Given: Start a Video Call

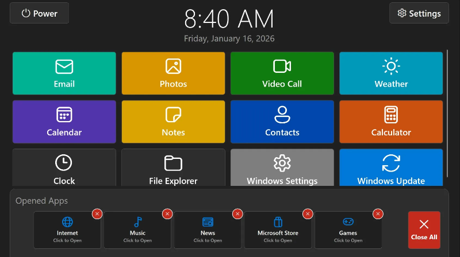Looking at the screenshot, I should coord(282,73).
